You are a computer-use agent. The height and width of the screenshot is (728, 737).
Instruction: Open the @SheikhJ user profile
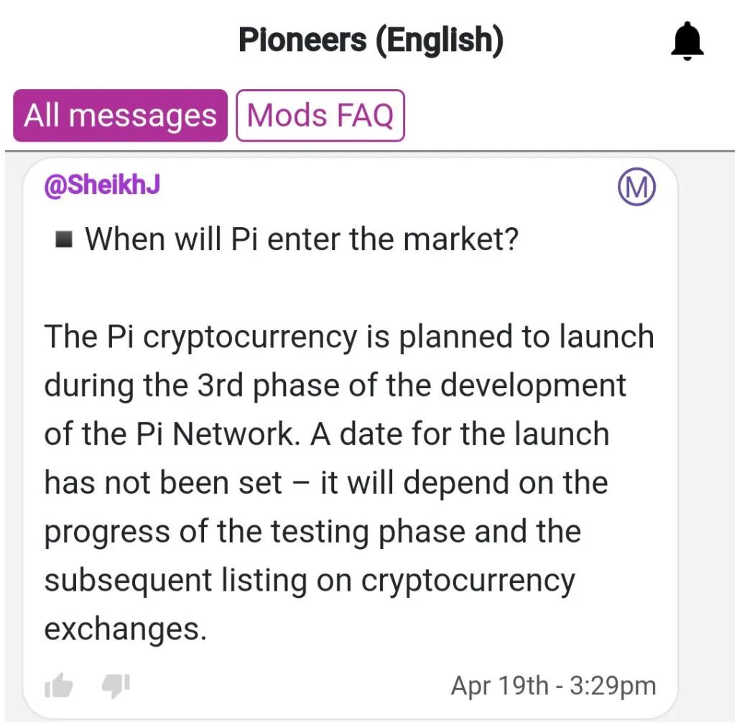tap(102, 185)
